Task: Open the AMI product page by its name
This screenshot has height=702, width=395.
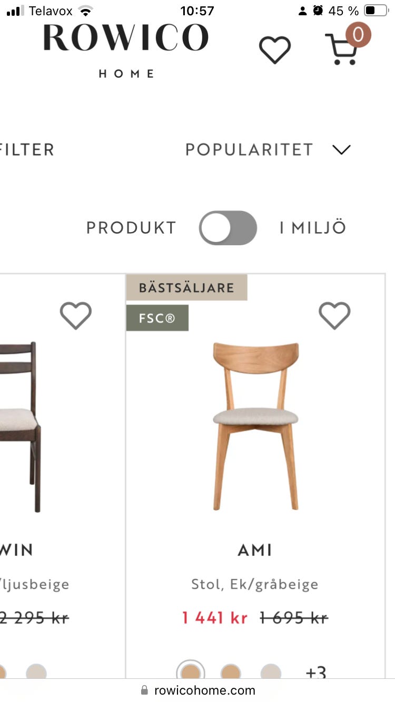Action: point(255,550)
